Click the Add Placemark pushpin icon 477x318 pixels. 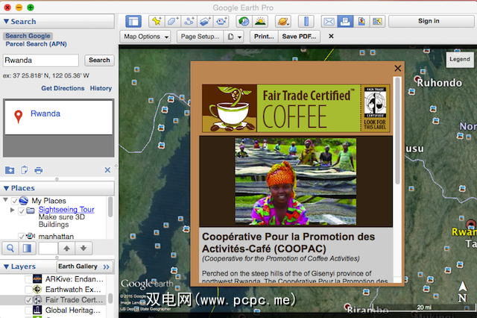pyautogui.click(x=157, y=22)
